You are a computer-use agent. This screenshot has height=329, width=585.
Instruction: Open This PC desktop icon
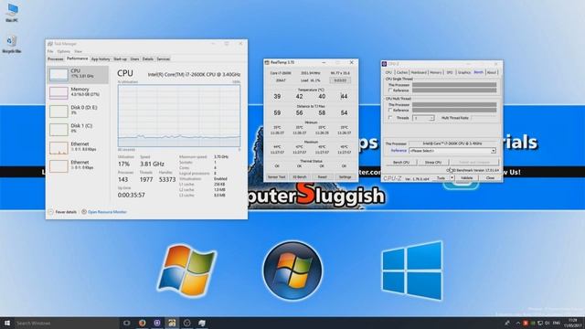12,13
